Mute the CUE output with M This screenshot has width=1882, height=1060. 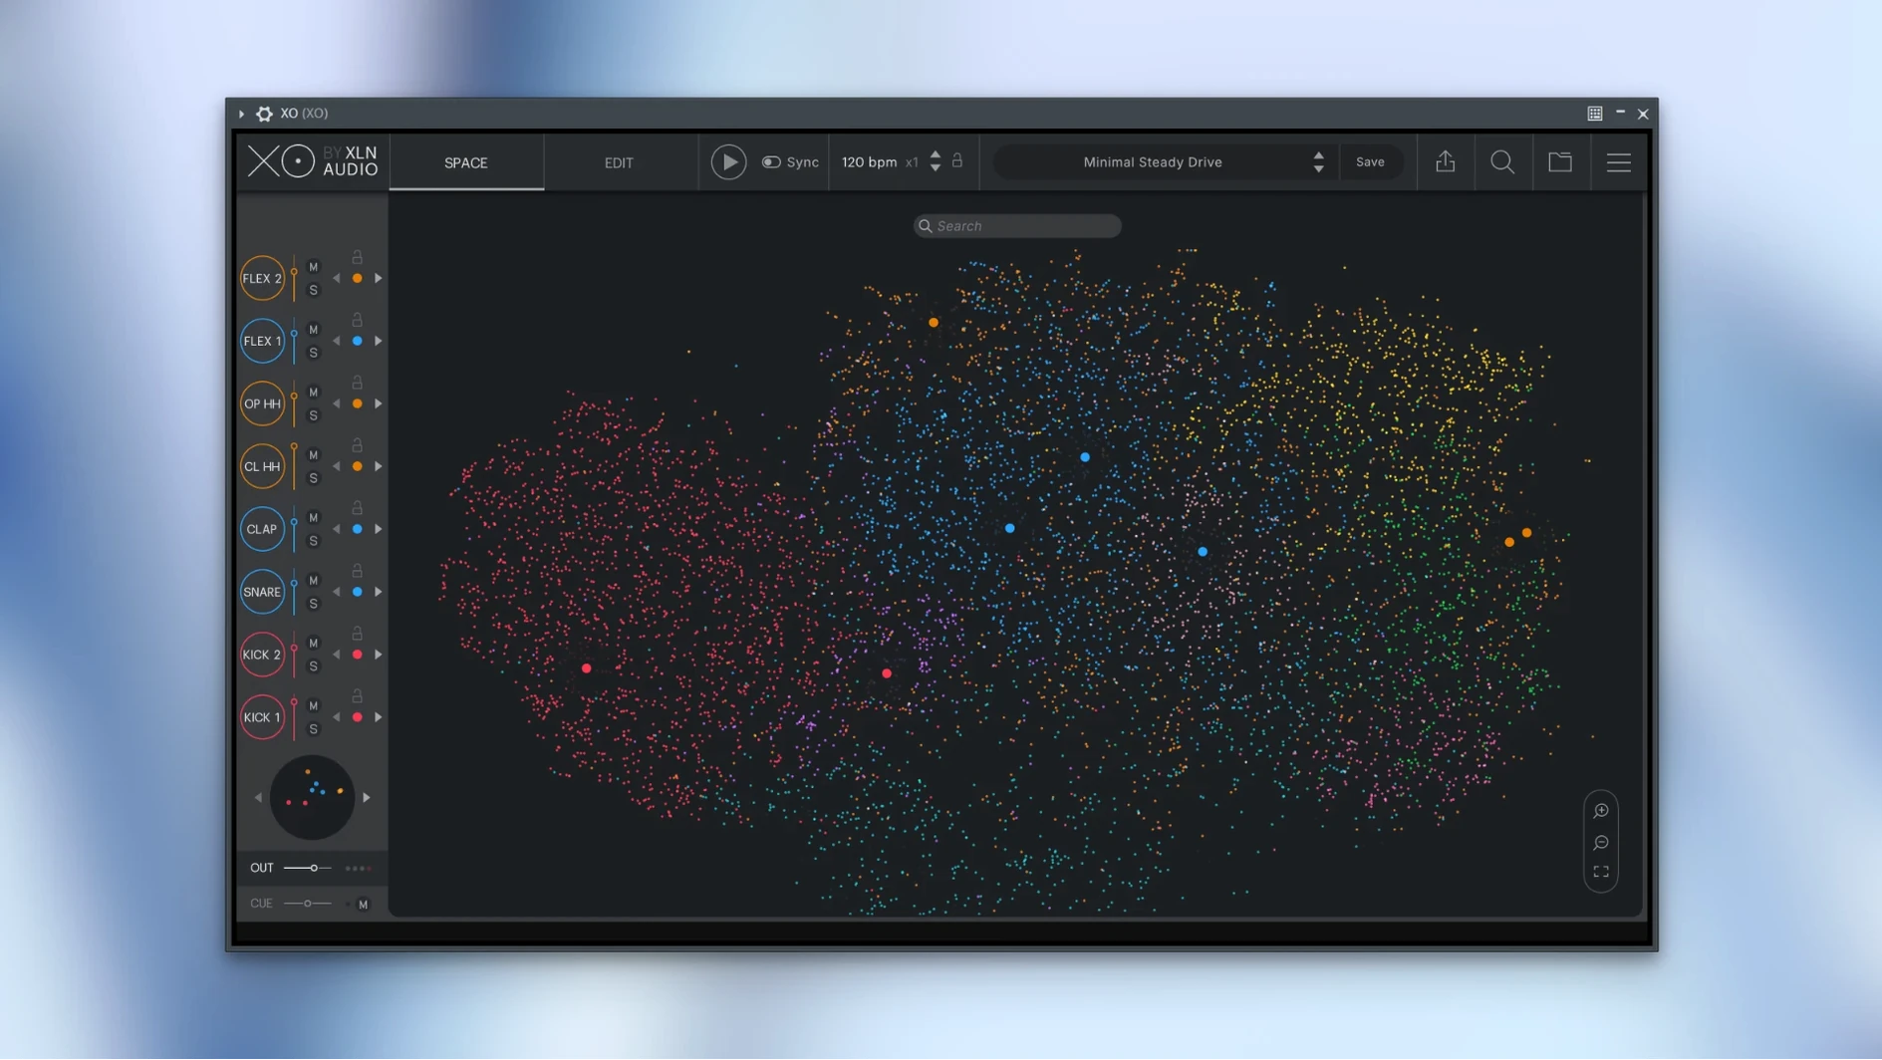(363, 905)
